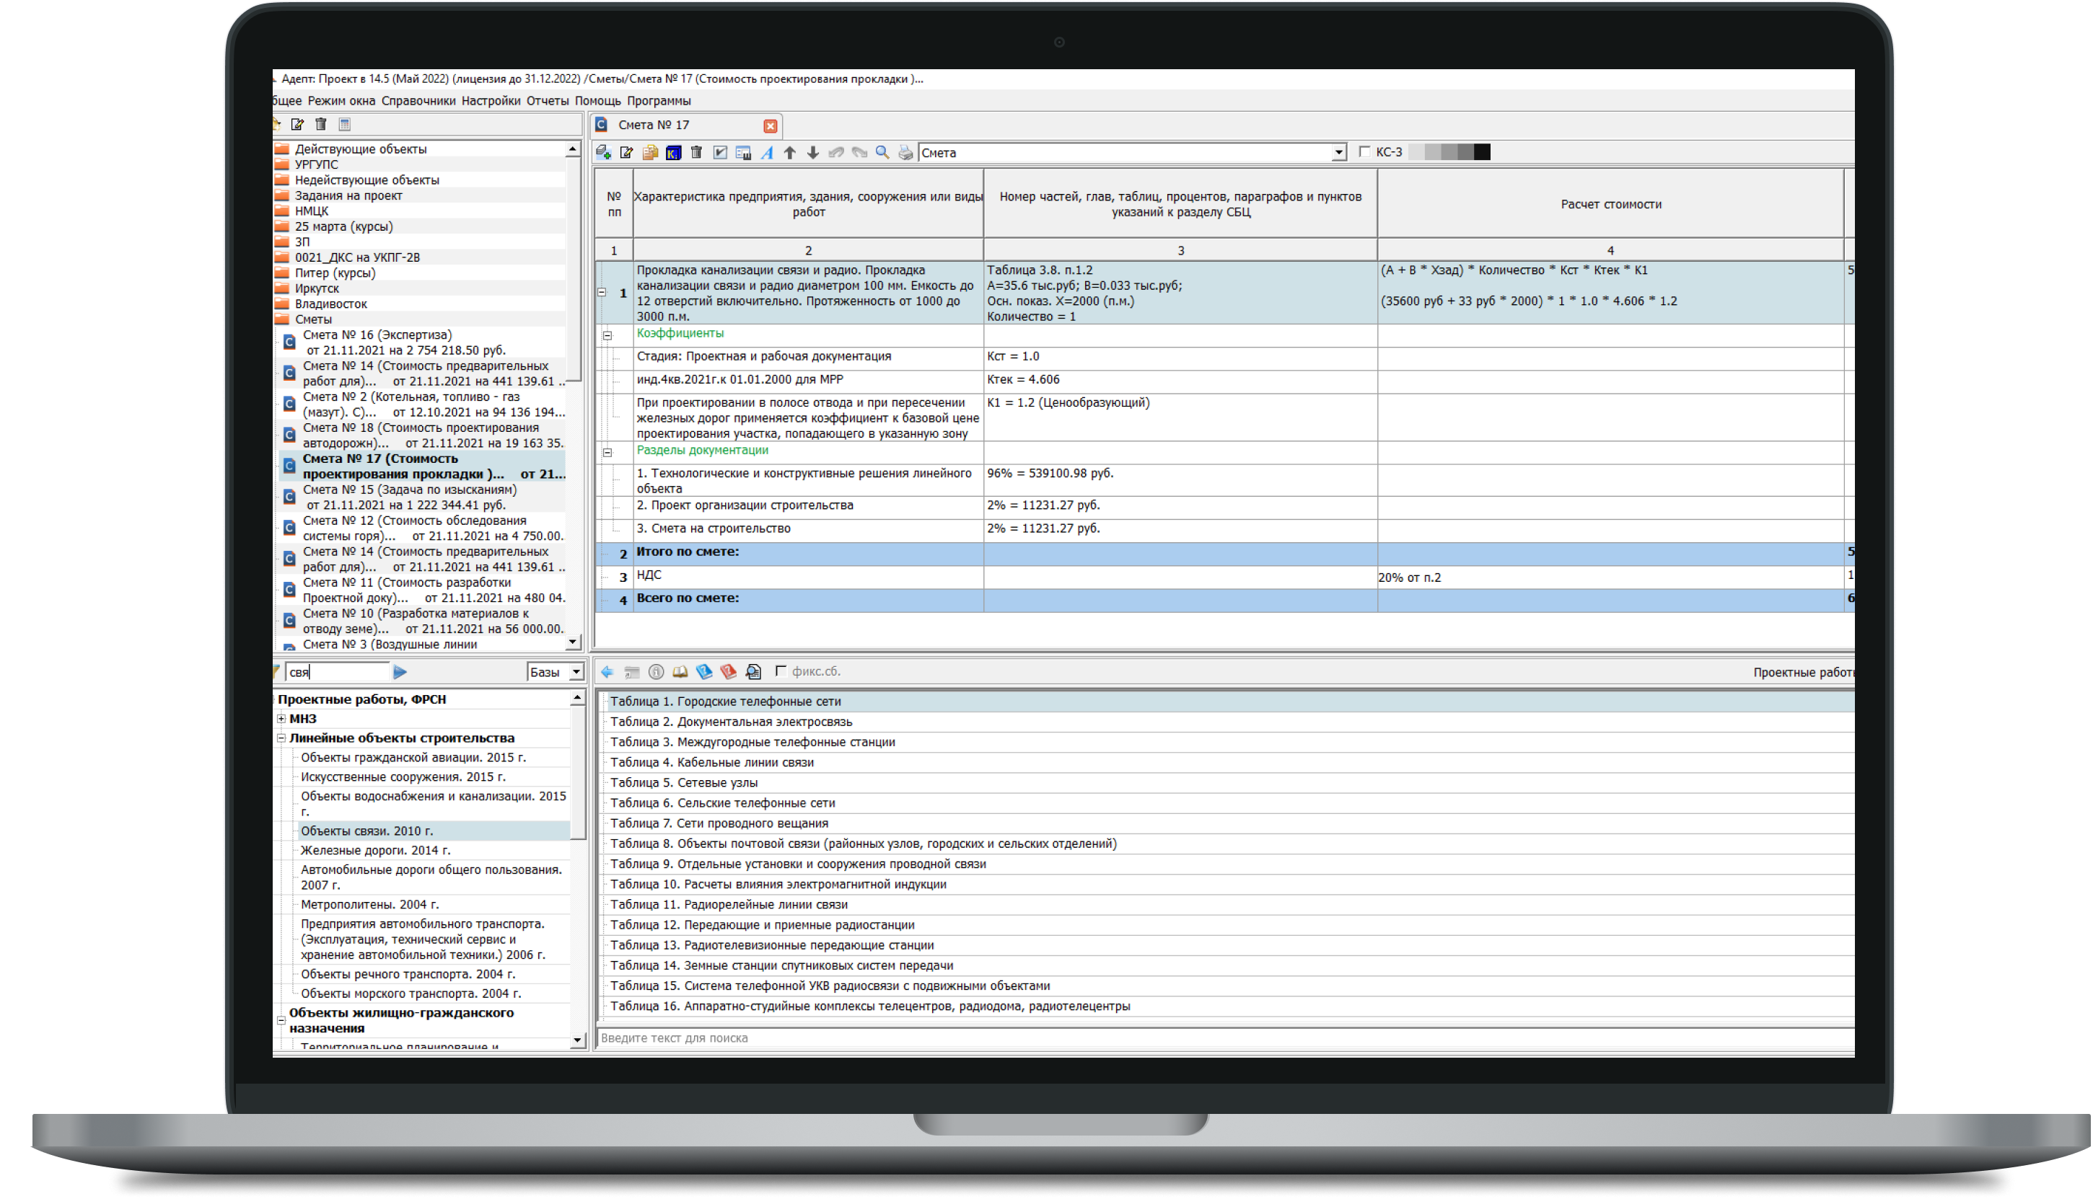Toggle the фикс.сб. checkbox
The height and width of the screenshot is (1199, 2093).
781,671
